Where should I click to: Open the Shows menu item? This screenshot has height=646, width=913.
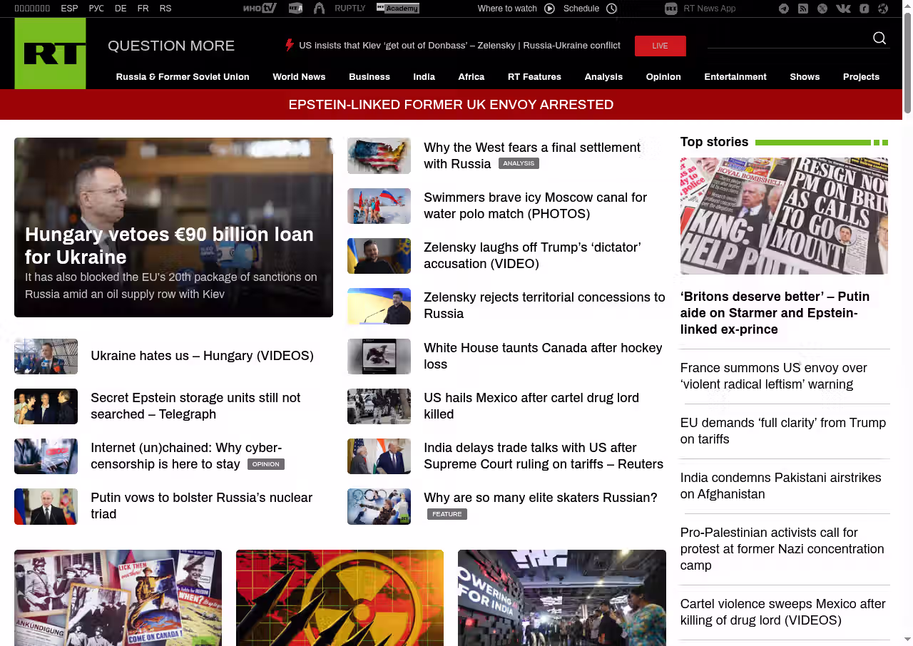pyautogui.click(x=805, y=77)
